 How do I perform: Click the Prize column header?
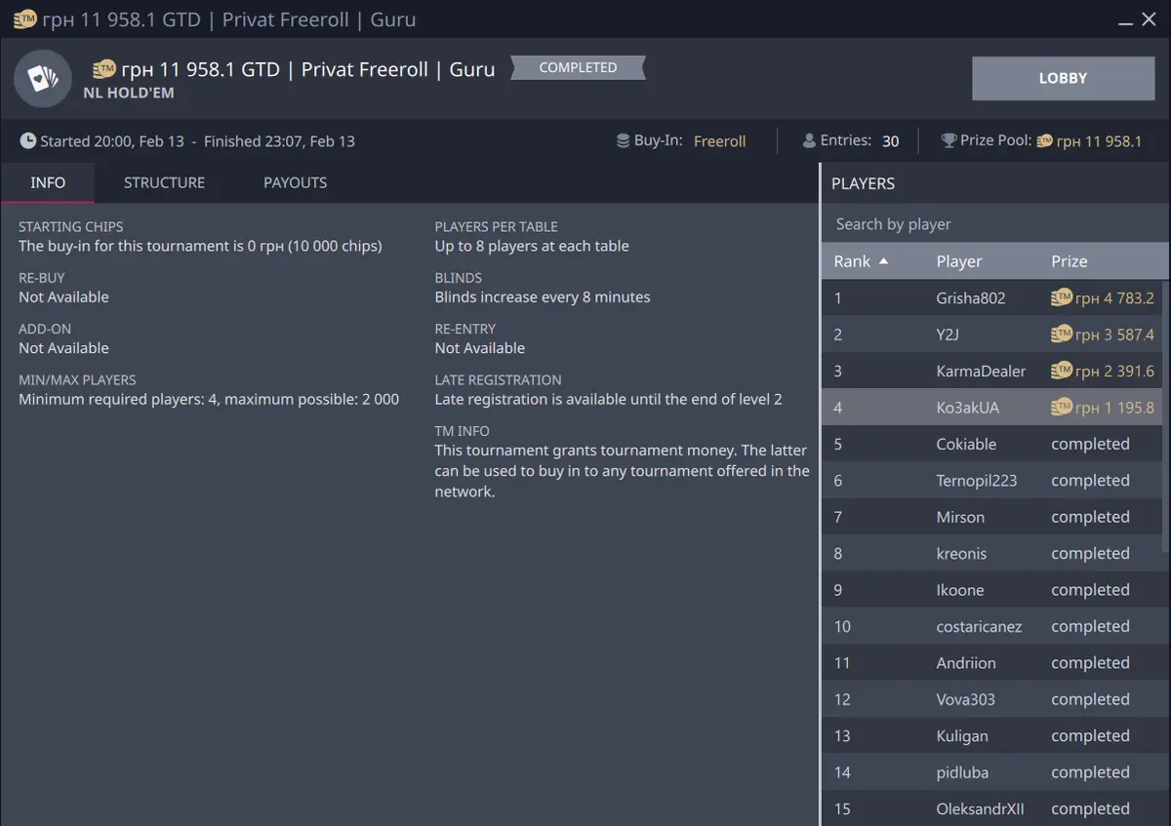(x=1069, y=261)
